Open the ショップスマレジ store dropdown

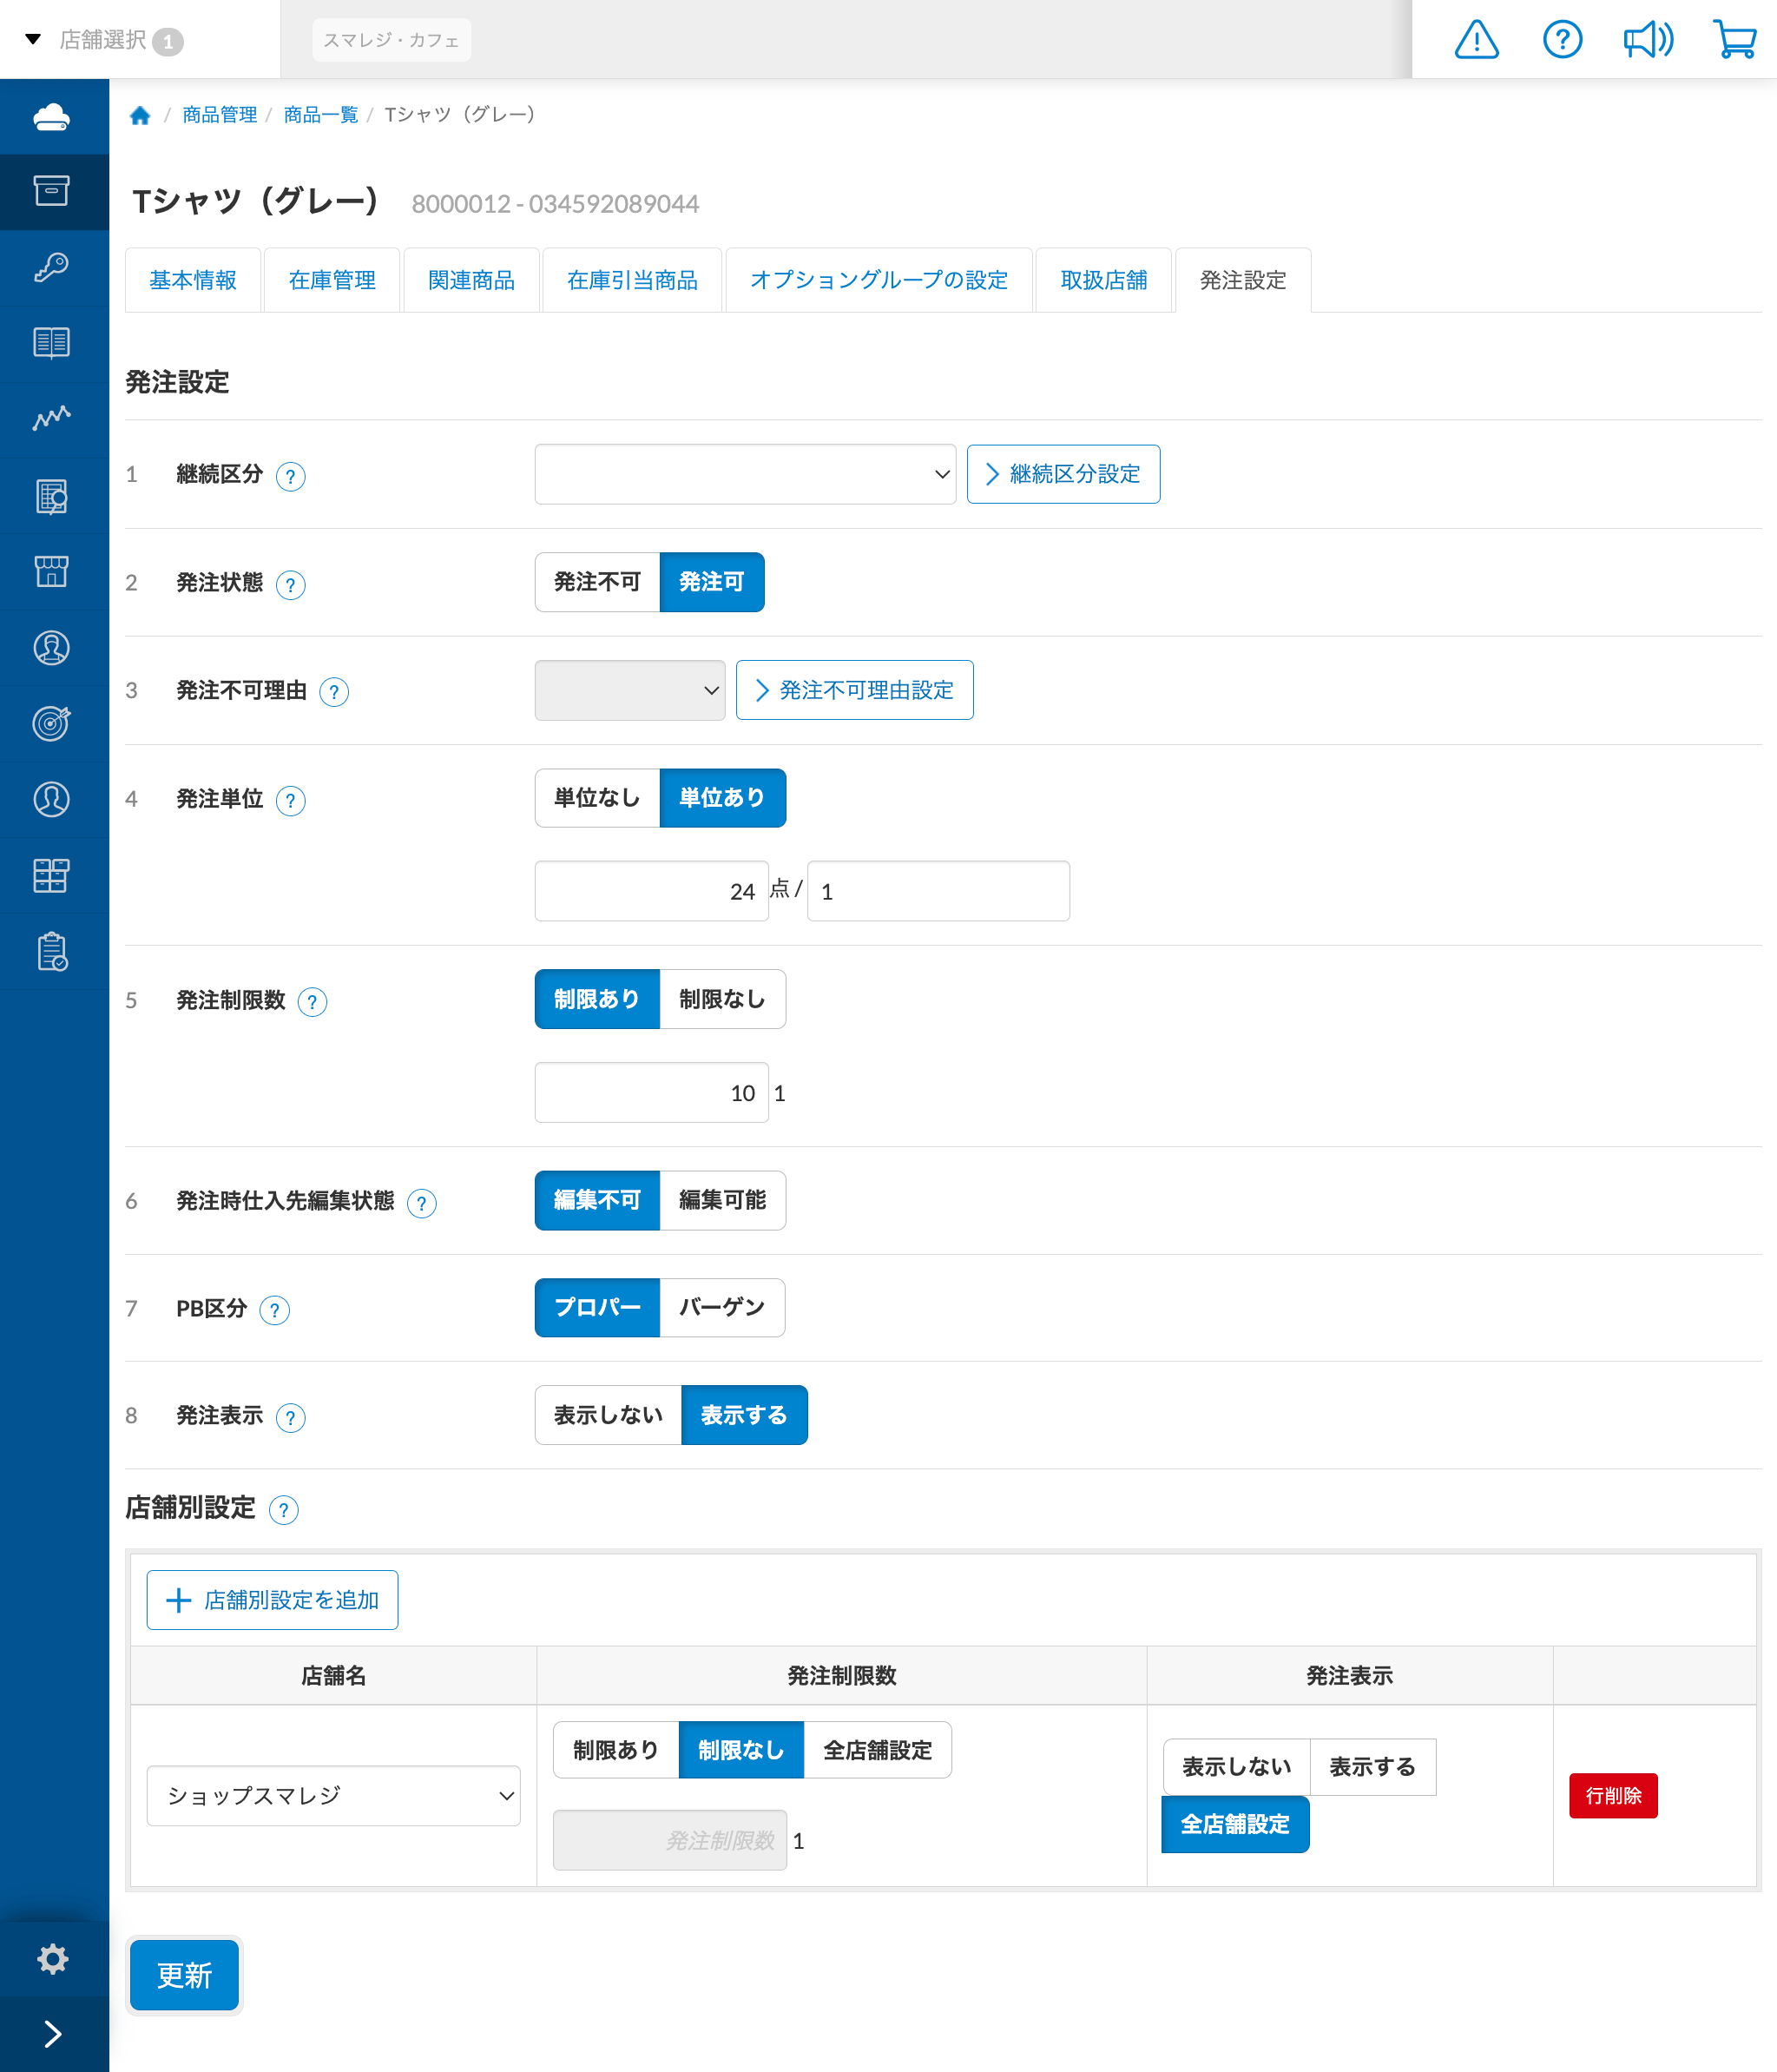click(x=334, y=1796)
